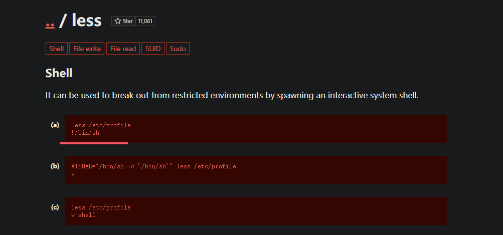Open the 11,061 stargazers count

[x=145, y=21]
